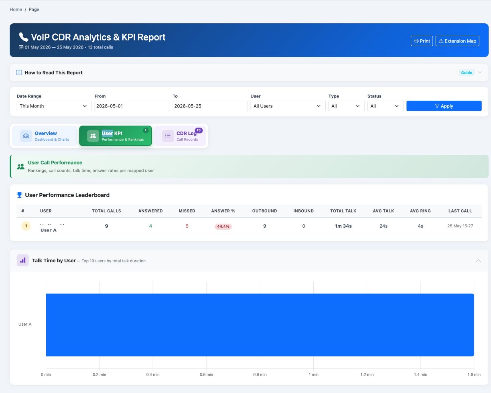Click the 4s average ring value
Screen dimensions: 491x393
tap(420, 226)
